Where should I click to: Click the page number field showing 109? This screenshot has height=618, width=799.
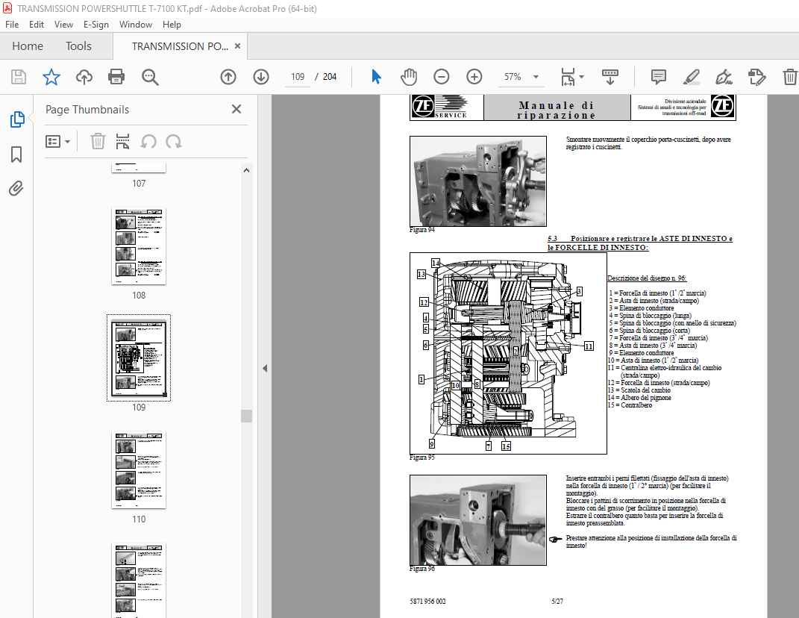click(298, 77)
